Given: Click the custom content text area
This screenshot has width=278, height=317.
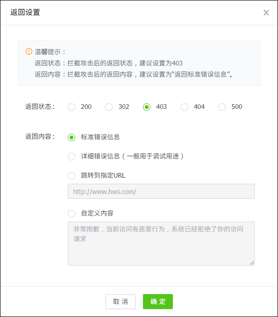Looking at the screenshot, I should (161, 244).
